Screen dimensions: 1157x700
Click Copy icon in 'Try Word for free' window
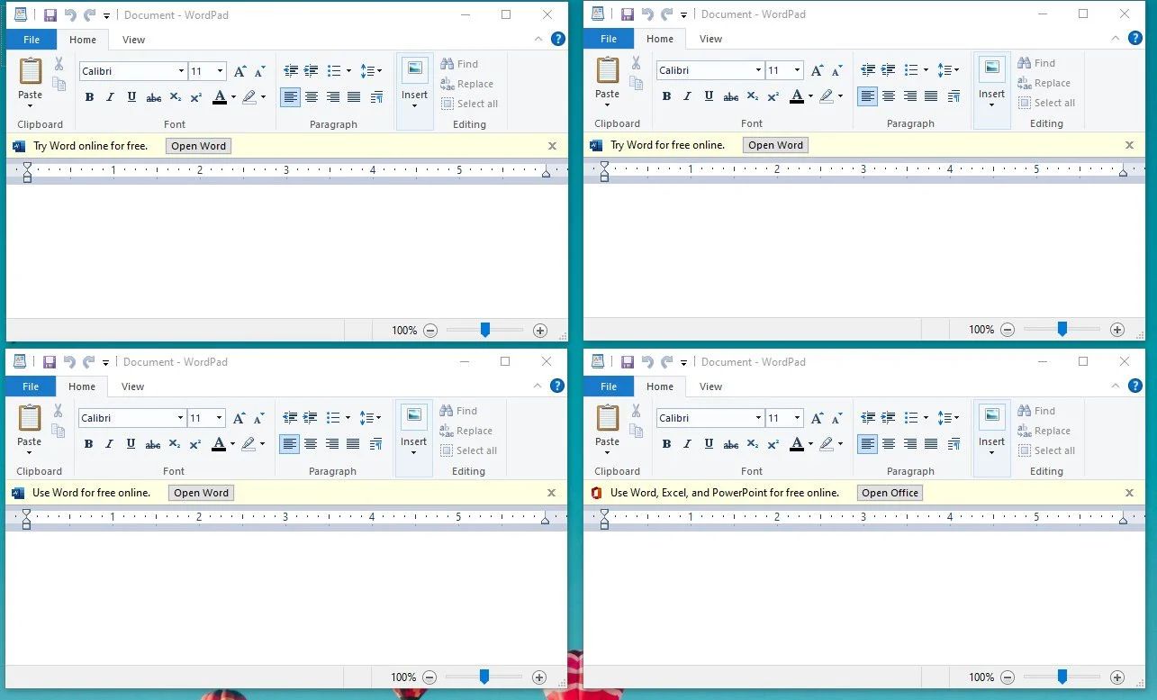636,84
